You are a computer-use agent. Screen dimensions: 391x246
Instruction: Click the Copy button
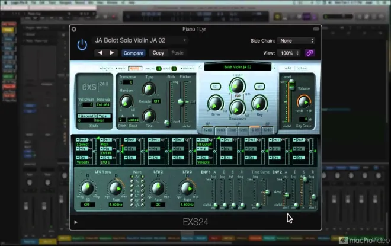click(x=158, y=53)
